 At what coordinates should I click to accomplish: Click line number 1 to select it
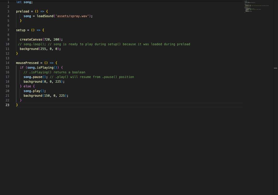[x=8, y=2]
